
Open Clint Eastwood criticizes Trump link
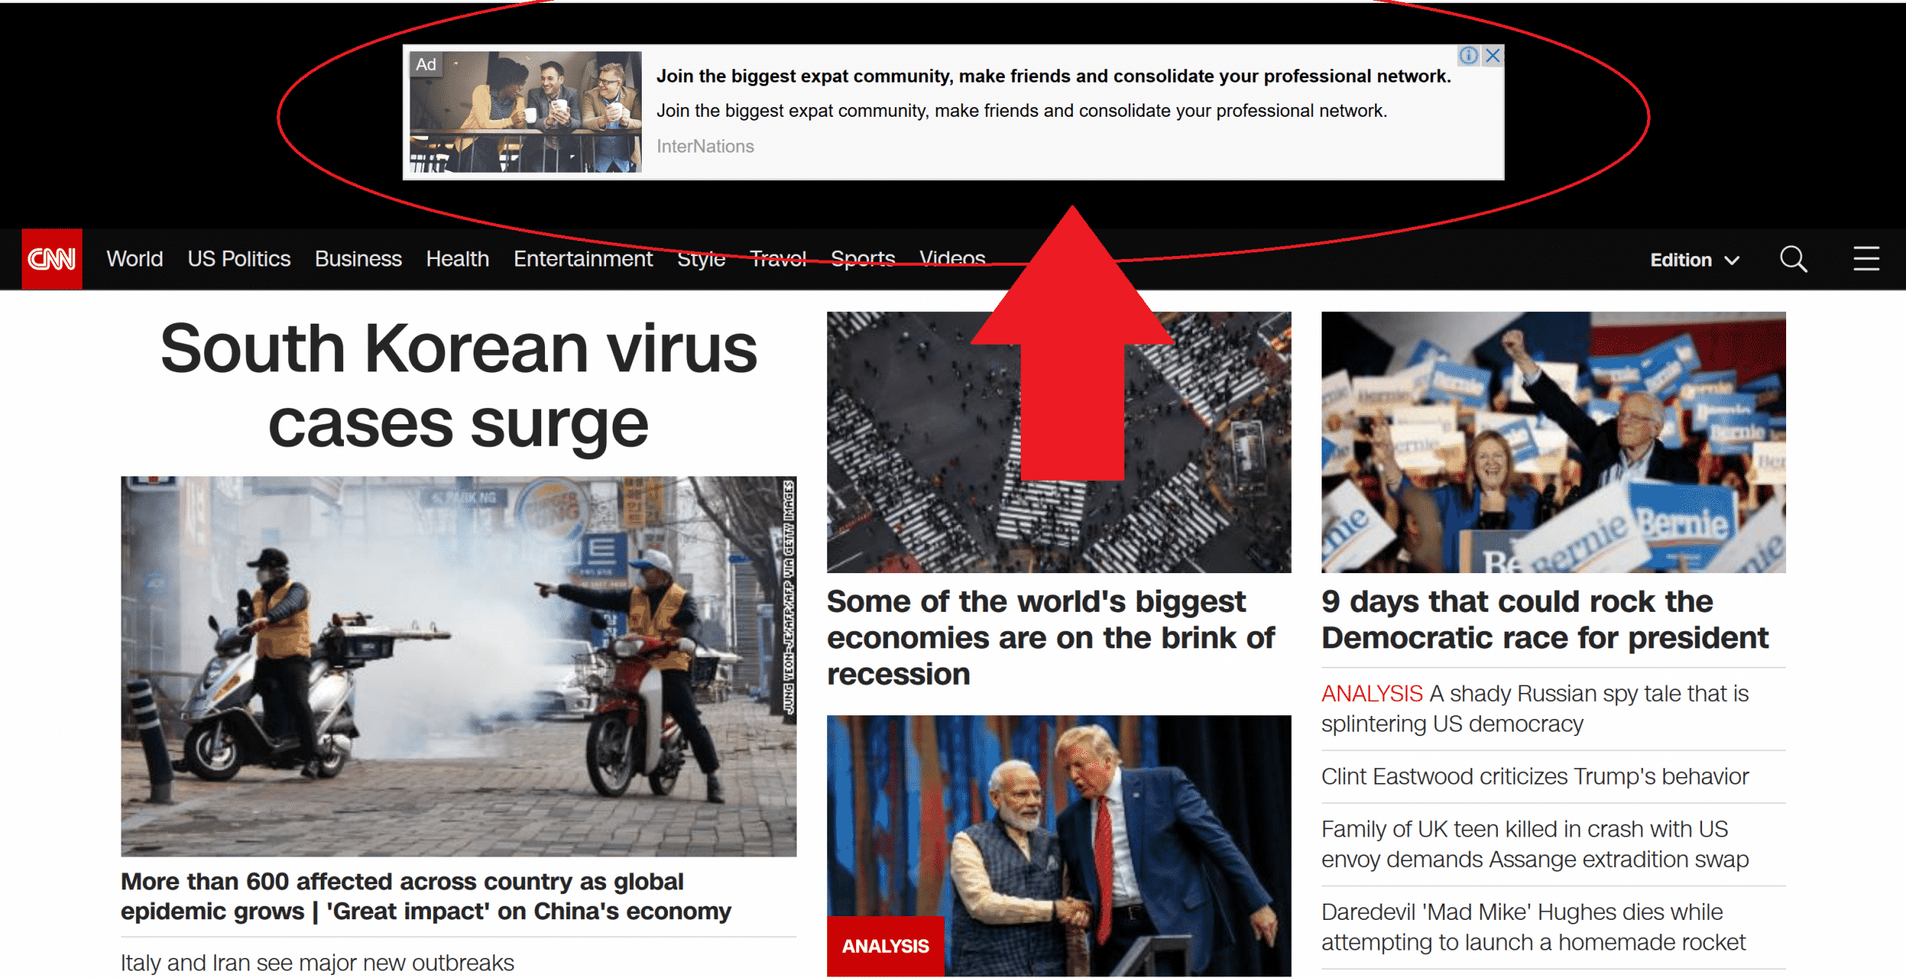pos(1534,776)
